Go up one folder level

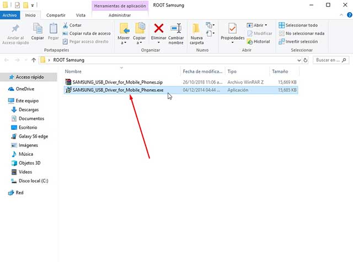pyautogui.click(x=34, y=60)
